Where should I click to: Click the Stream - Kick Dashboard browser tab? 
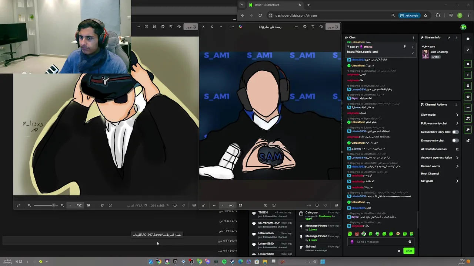tap(275, 5)
